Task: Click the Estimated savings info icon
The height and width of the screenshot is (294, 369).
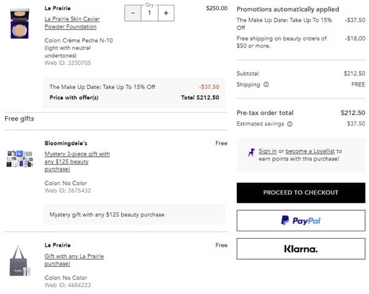Action: coord(290,124)
